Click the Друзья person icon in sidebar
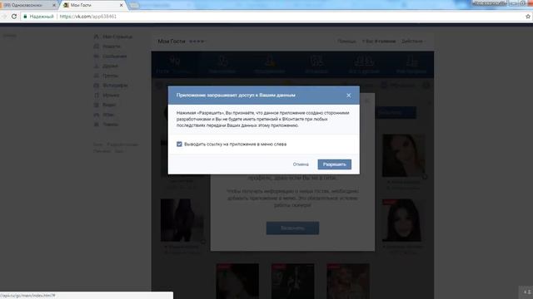 click(97, 66)
